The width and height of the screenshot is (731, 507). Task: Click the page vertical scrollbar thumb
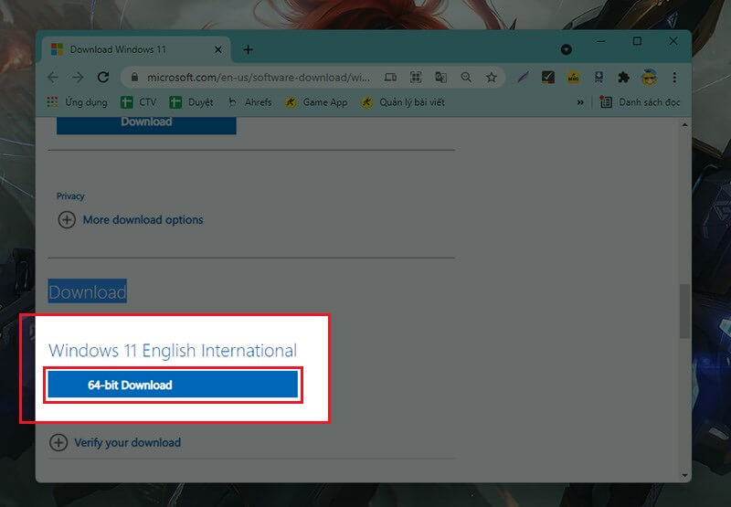pos(684,311)
